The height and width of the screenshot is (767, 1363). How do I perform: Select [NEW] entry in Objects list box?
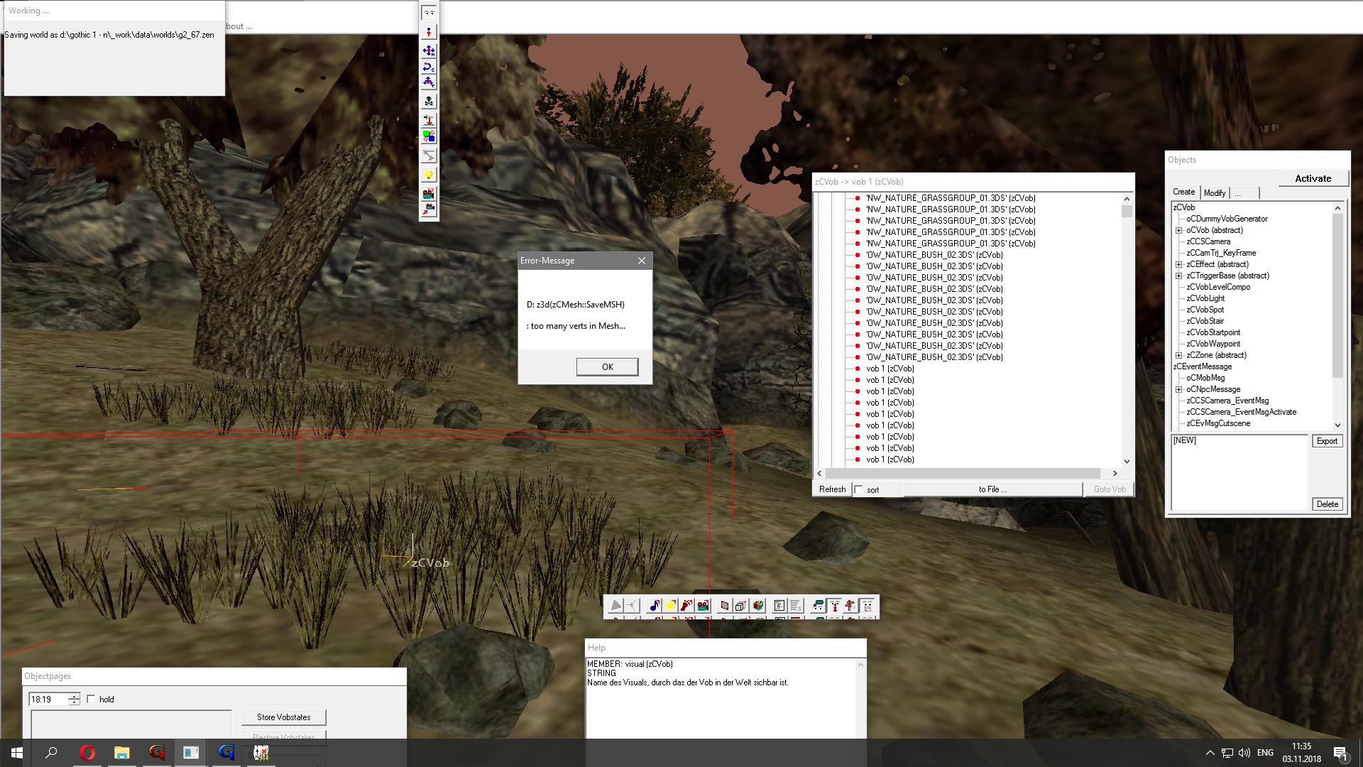pos(1184,440)
